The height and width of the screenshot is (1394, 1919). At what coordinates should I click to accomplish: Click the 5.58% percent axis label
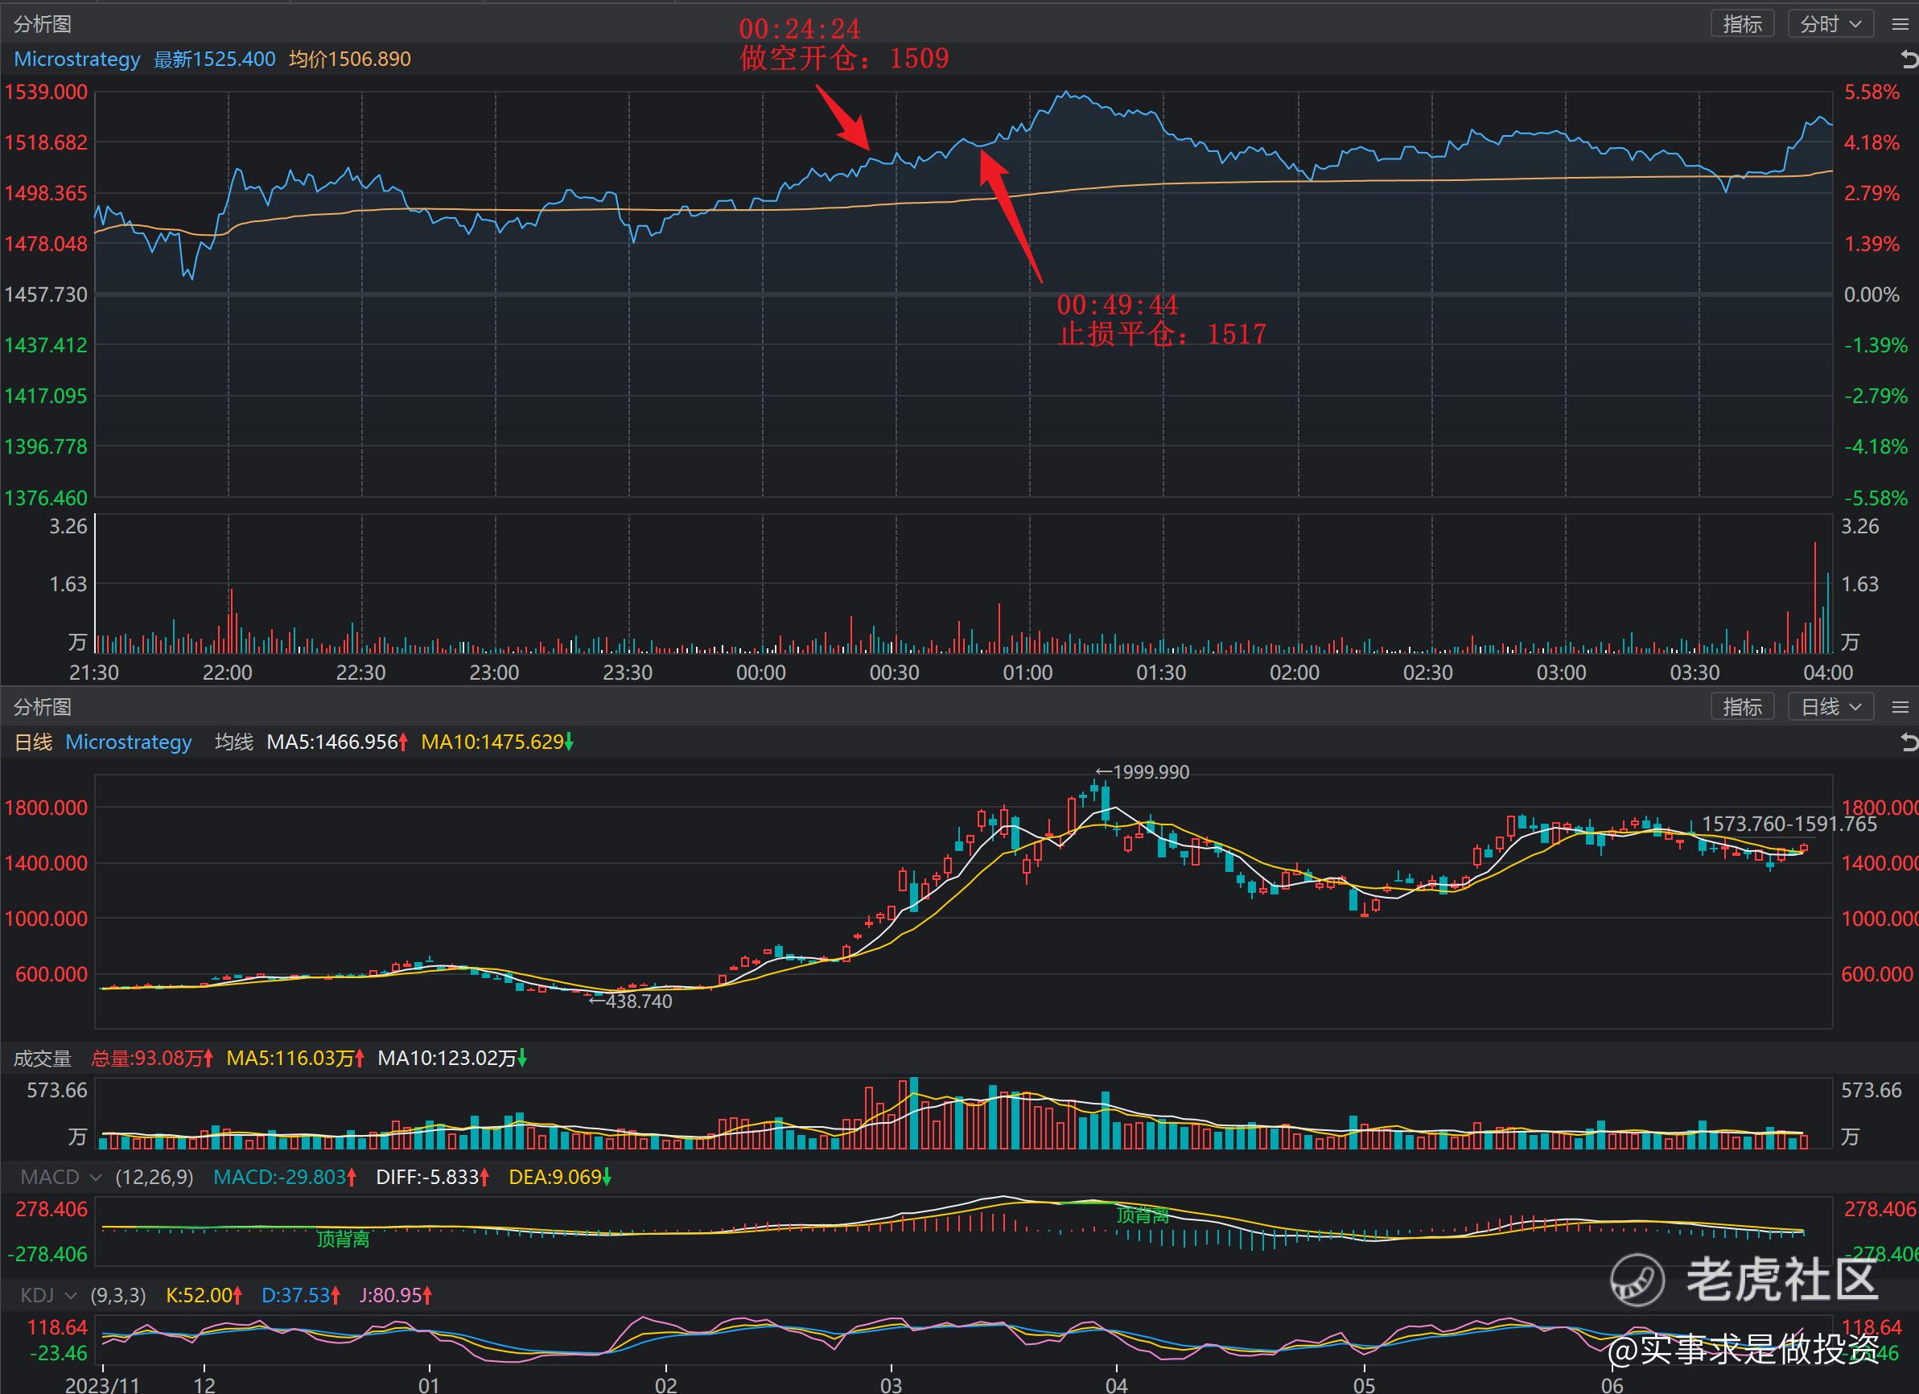1872,93
